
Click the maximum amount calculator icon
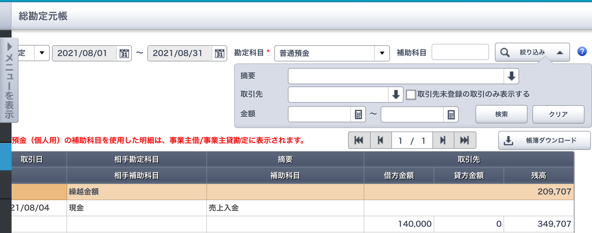click(x=451, y=114)
